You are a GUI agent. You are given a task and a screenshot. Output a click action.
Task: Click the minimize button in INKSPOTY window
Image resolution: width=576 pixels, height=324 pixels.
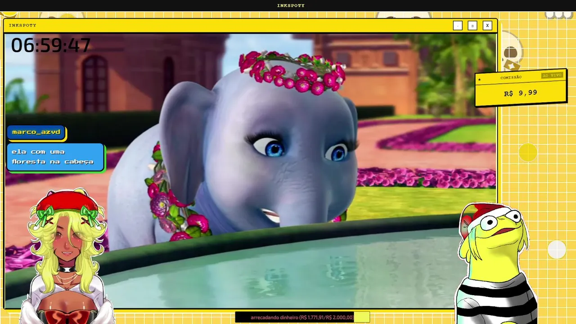click(x=458, y=26)
